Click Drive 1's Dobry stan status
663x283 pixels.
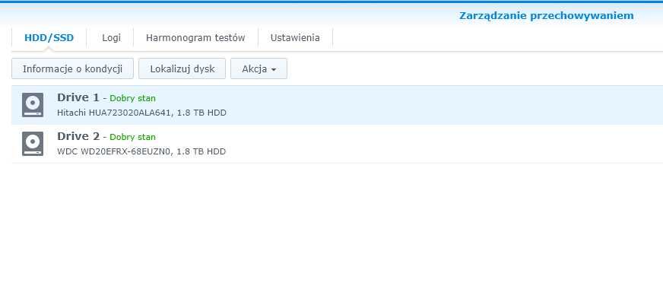point(133,98)
